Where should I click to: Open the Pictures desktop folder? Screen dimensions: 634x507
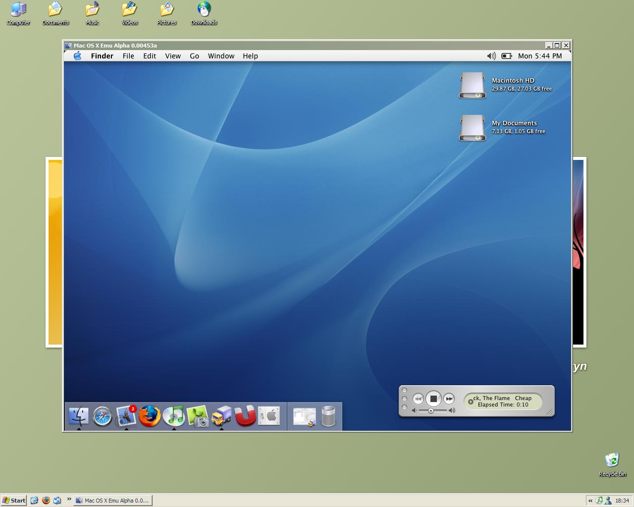coord(166,13)
